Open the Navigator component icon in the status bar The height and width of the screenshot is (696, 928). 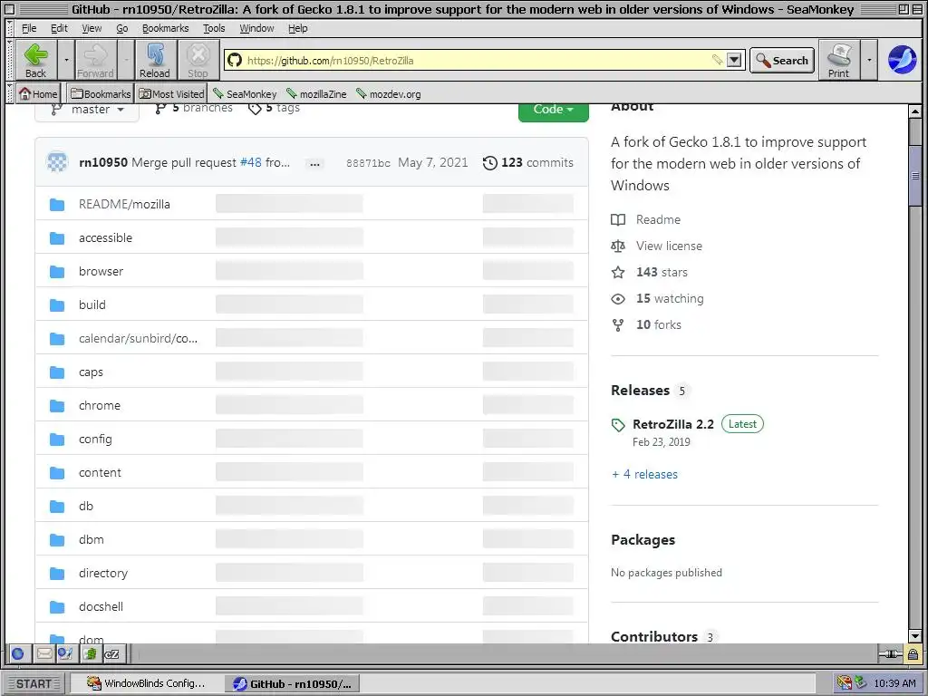click(18, 653)
